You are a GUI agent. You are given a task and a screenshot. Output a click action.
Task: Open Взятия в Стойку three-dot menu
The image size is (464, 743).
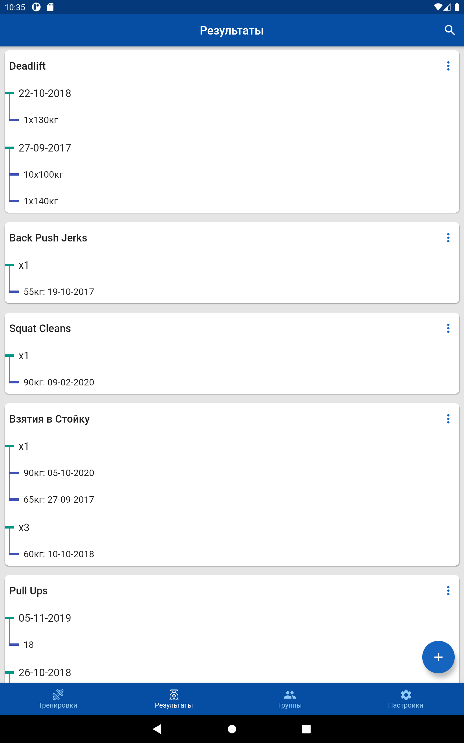click(x=448, y=419)
